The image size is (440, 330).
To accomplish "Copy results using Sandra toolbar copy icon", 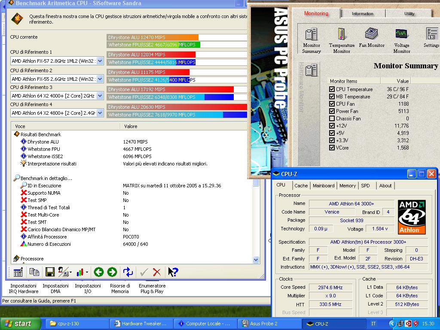I will [x=34, y=272].
